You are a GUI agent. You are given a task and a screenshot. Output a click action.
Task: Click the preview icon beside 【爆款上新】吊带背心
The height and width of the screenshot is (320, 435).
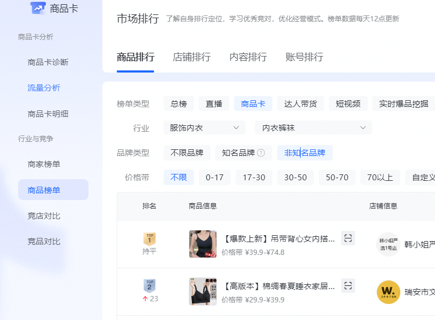click(348, 238)
